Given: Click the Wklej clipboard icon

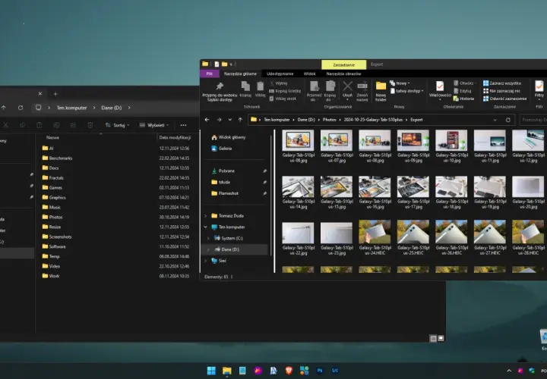Looking at the screenshot, I should (x=260, y=86).
